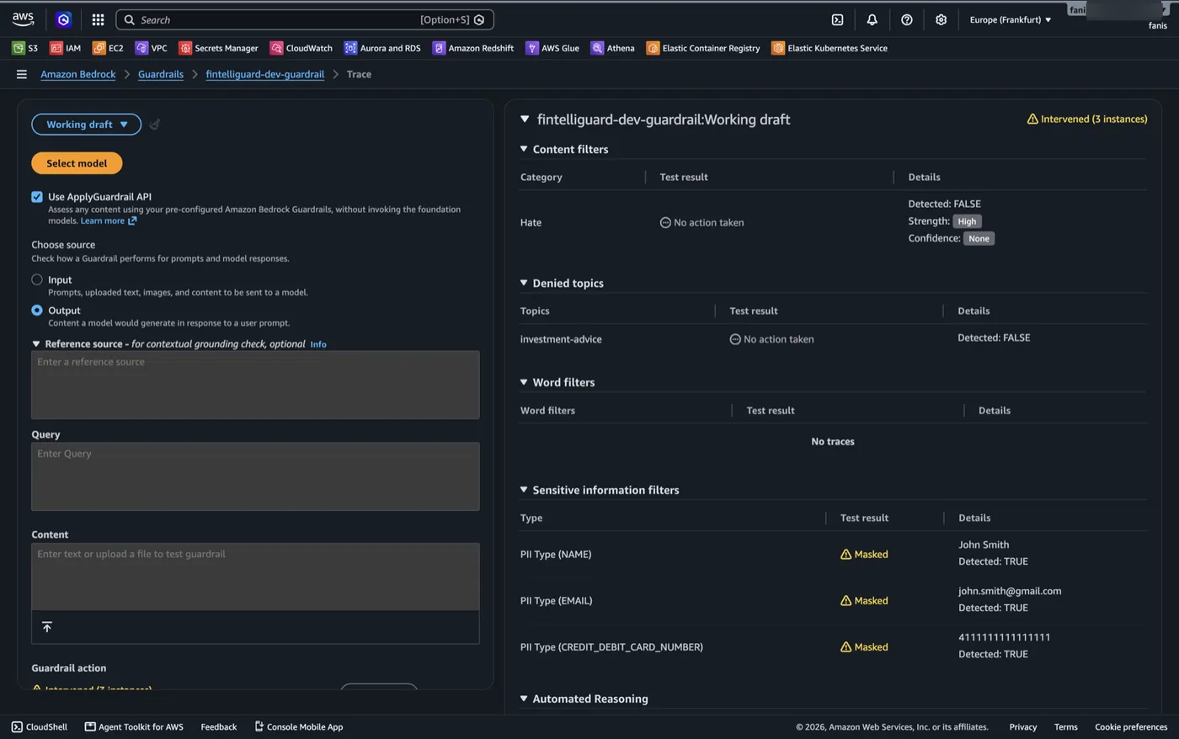Open IAM favorite shortcut
1179x739 pixels.
pyautogui.click(x=66, y=48)
